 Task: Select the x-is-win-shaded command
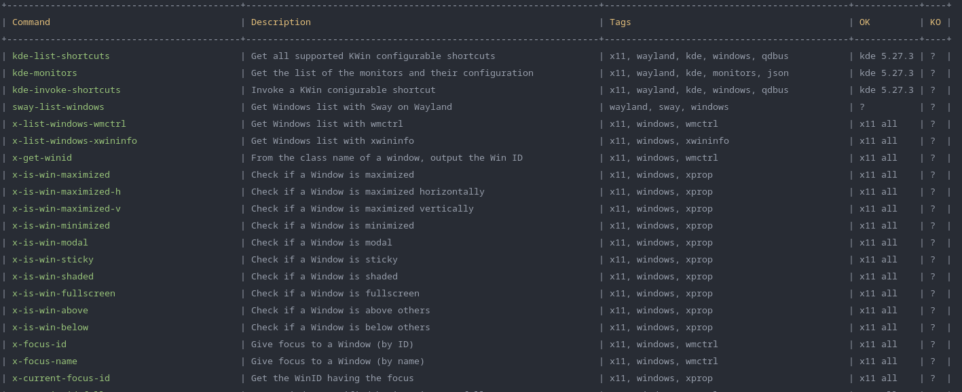tap(53, 277)
